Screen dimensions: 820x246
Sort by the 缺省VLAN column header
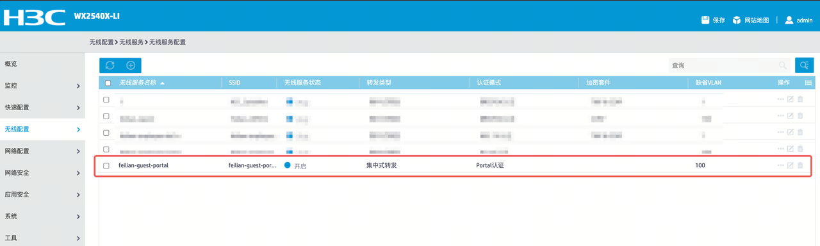pyautogui.click(x=709, y=83)
